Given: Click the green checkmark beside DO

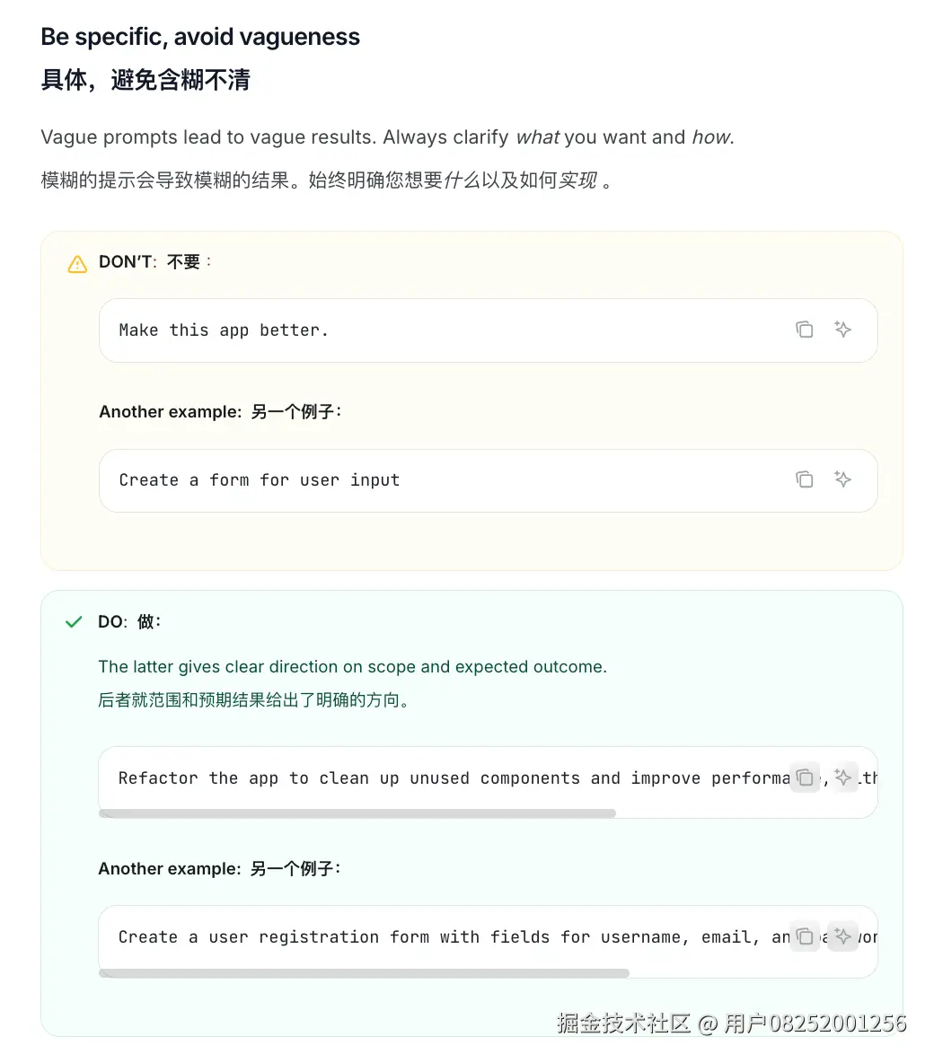Looking at the screenshot, I should coord(73,621).
